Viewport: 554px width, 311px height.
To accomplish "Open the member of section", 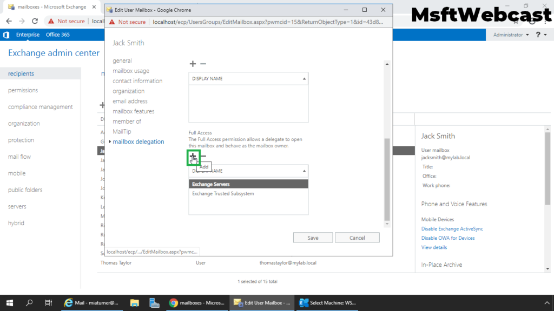I will coord(127,121).
